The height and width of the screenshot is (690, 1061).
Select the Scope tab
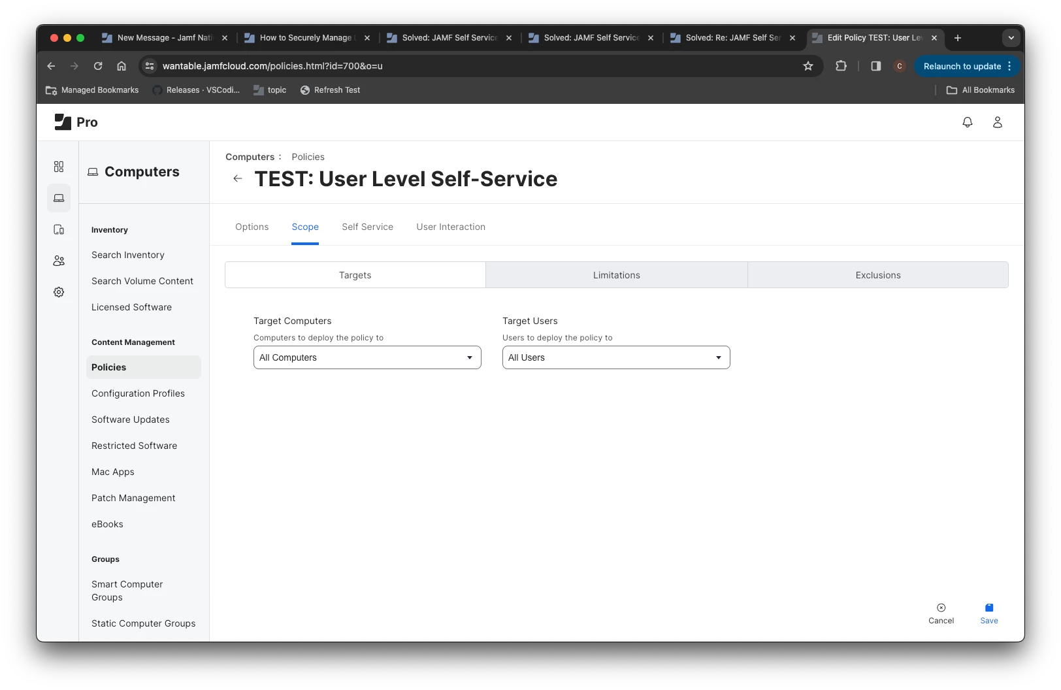305,227
